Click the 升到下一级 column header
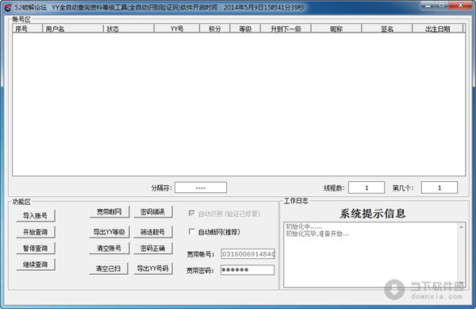The width and height of the screenshot is (476, 309). tap(286, 29)
